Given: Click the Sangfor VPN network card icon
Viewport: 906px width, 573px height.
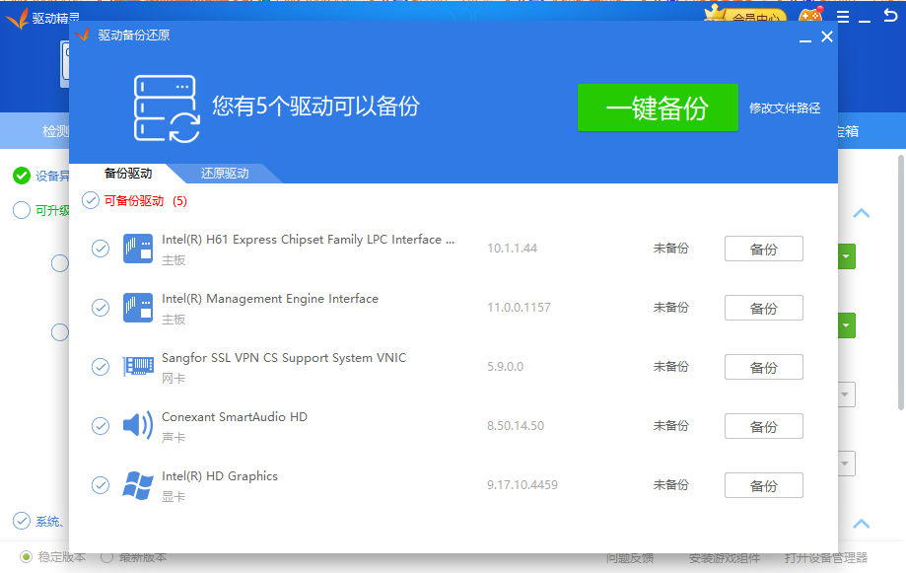Looking at the screenshot, I should [137, 367].
